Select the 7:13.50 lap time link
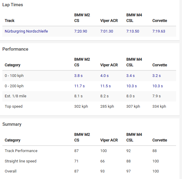This screenshot has height=179, width=182. tap(133, 31)
